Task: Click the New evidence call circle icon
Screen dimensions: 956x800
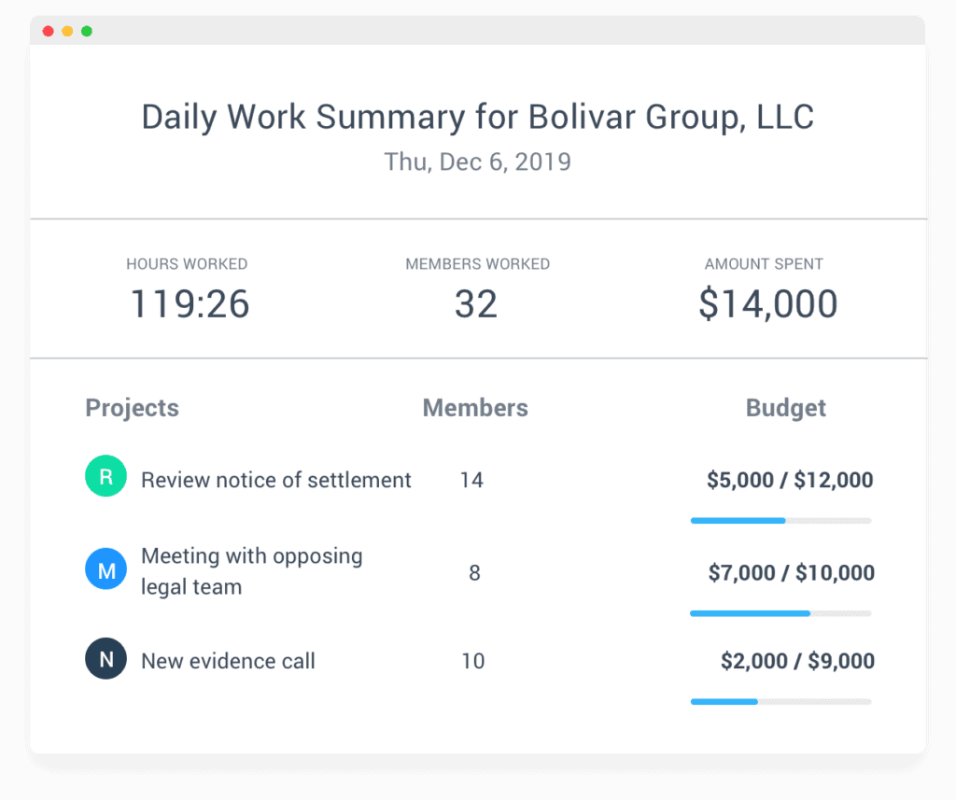Action: click(x=105, y=658)
